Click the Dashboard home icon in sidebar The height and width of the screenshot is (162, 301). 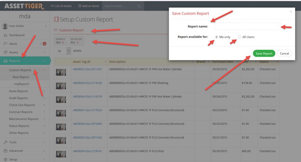point(5,35)
